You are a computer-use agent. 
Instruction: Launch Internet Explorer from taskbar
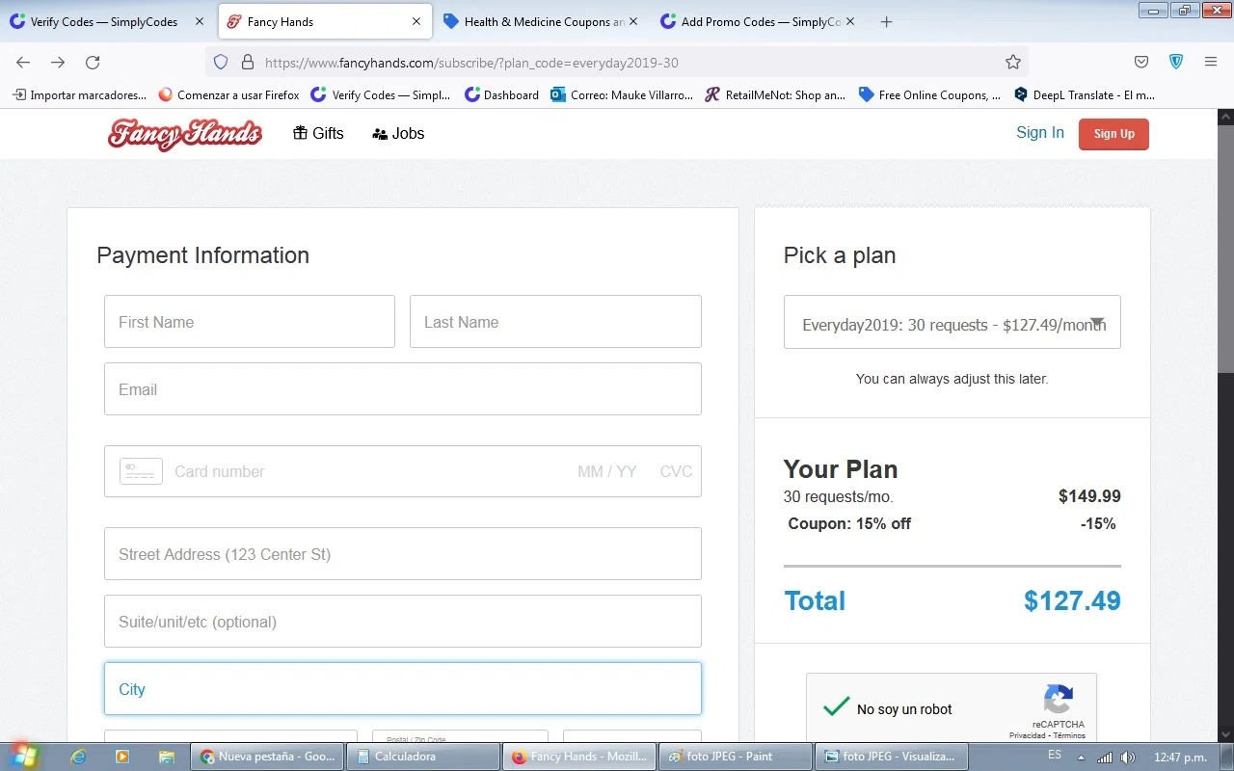[x=78, y=757]
